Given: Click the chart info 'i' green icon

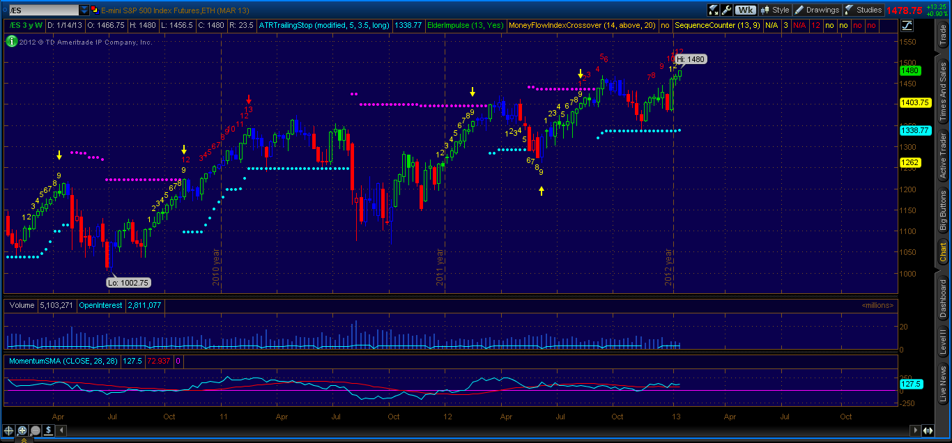Looking at the screenshot, I should pyautogui.click(x=12, y=41).
